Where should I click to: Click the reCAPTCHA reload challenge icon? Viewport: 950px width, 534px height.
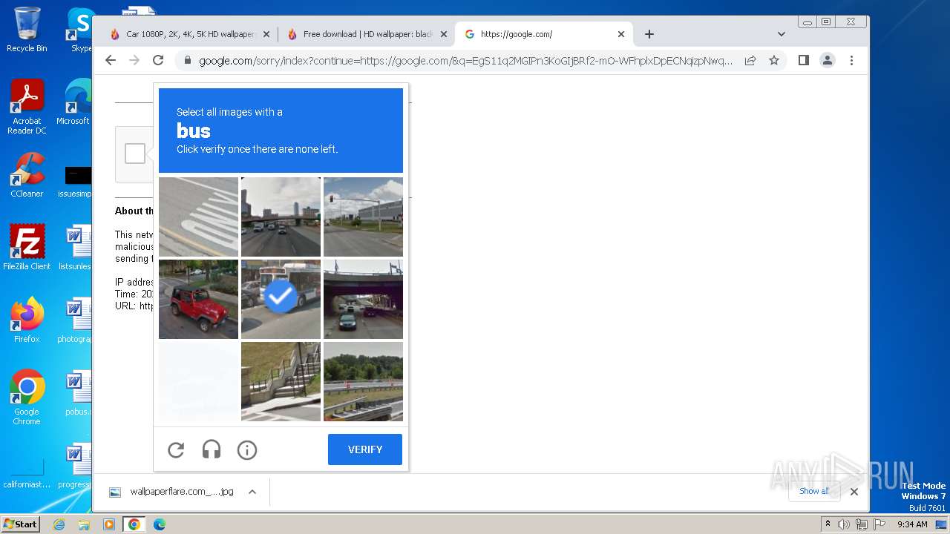click(176, 449)
